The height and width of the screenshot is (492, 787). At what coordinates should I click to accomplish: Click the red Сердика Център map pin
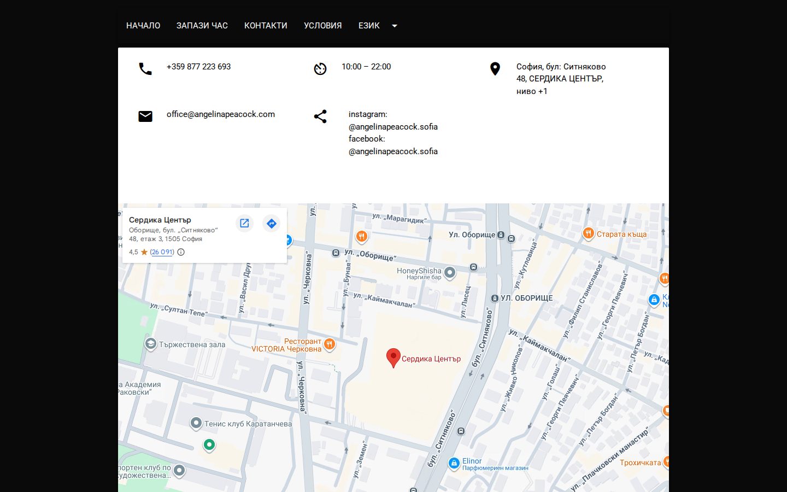393,358
